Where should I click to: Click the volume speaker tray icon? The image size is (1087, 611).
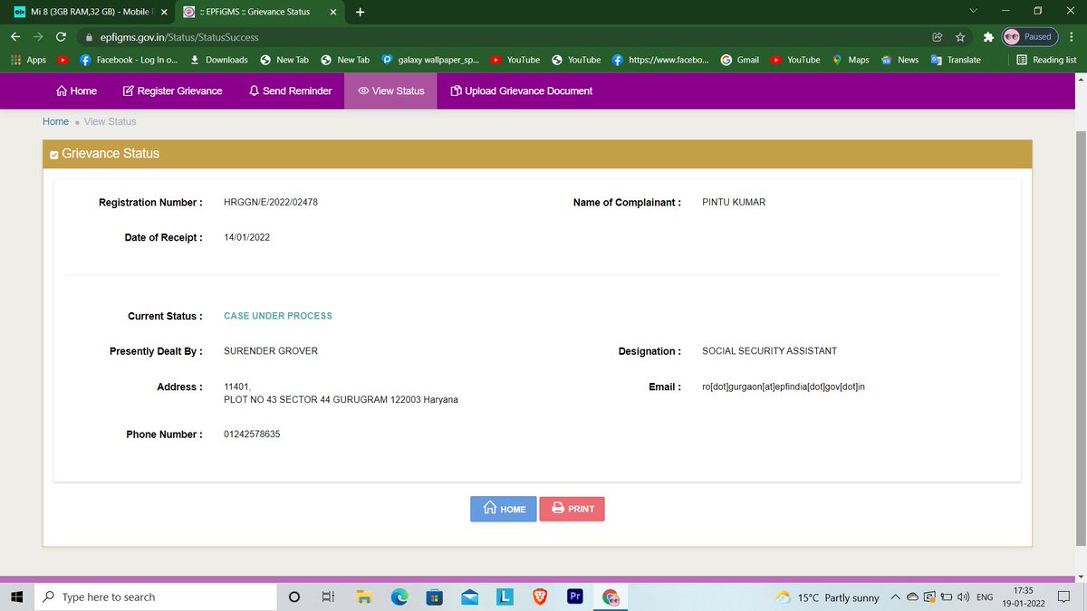click(x=965, y=597)
